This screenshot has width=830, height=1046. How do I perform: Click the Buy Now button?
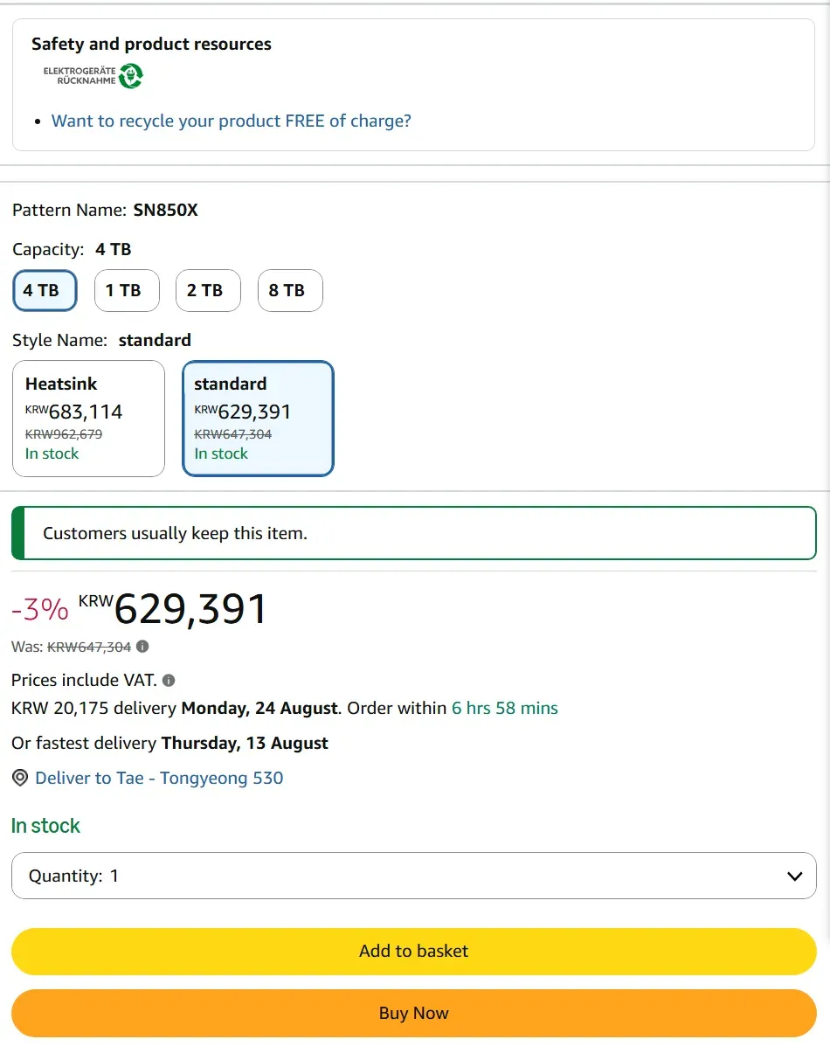pos(413,1014)
